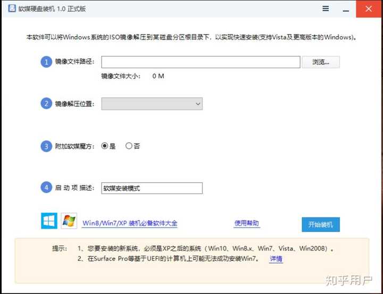Expand the 镜像解压位置 dropdown

[152, 104]
